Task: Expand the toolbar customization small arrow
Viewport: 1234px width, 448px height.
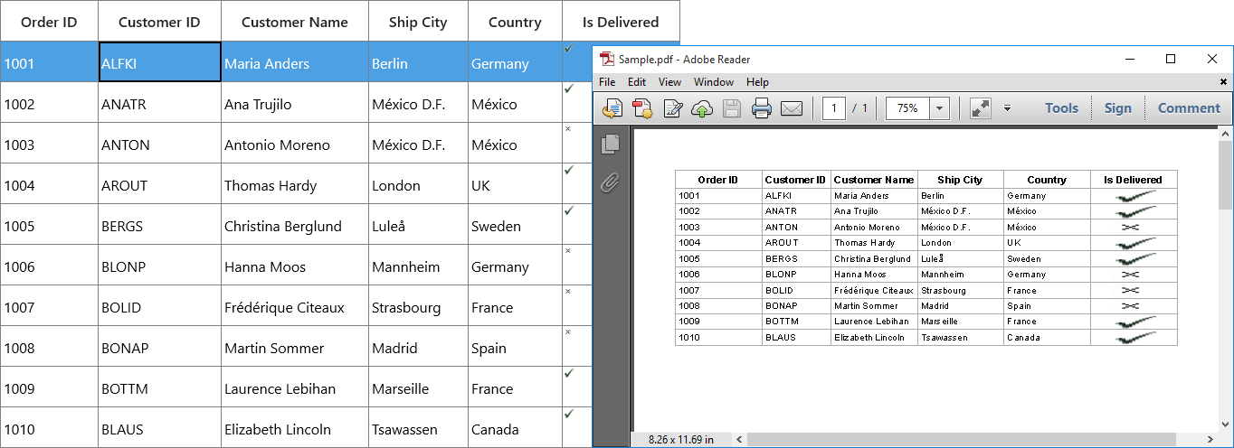Action: (x=1007, y=108)
